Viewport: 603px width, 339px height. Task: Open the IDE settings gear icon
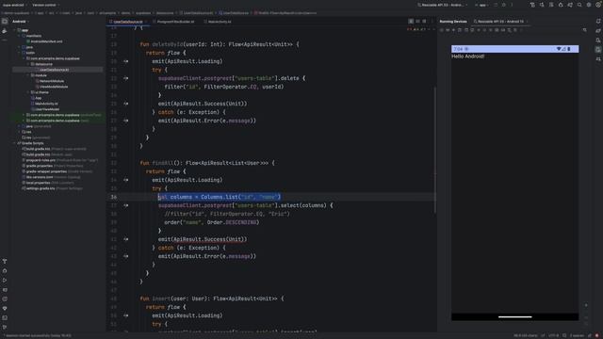click(x=589, y=5)
